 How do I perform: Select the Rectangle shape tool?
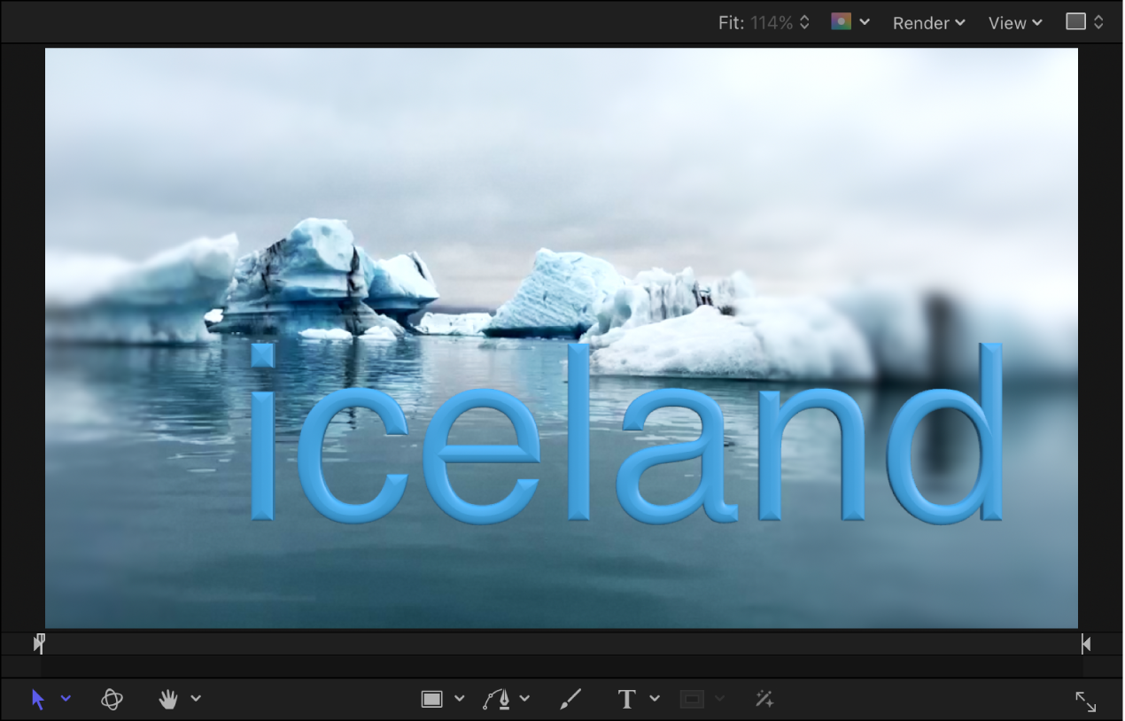(x=431, y=698)
